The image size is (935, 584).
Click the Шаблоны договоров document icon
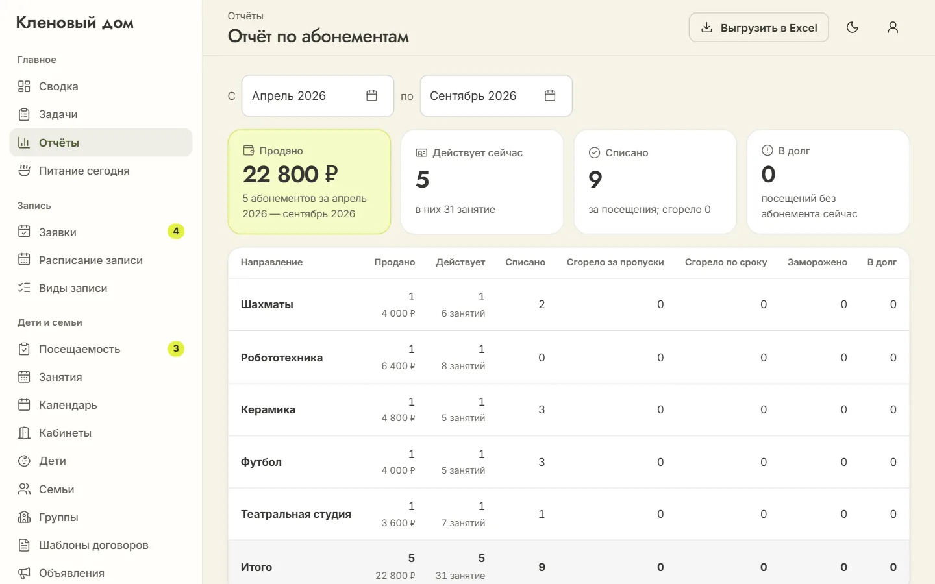click(x=24, y=545)
